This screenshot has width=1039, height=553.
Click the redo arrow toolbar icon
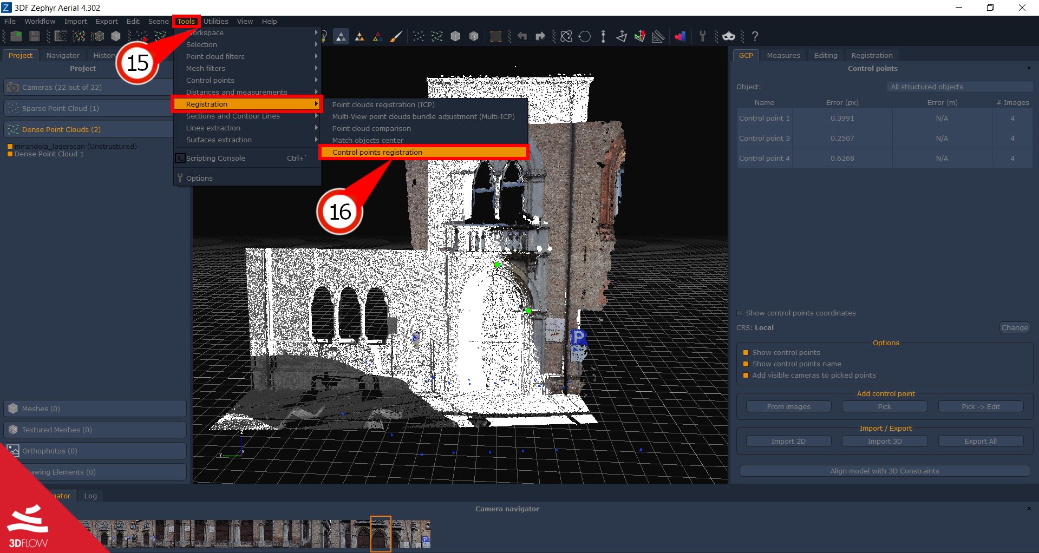[x=540, y=36]
